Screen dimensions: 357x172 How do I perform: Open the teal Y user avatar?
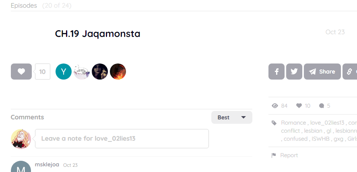(64, 72)
